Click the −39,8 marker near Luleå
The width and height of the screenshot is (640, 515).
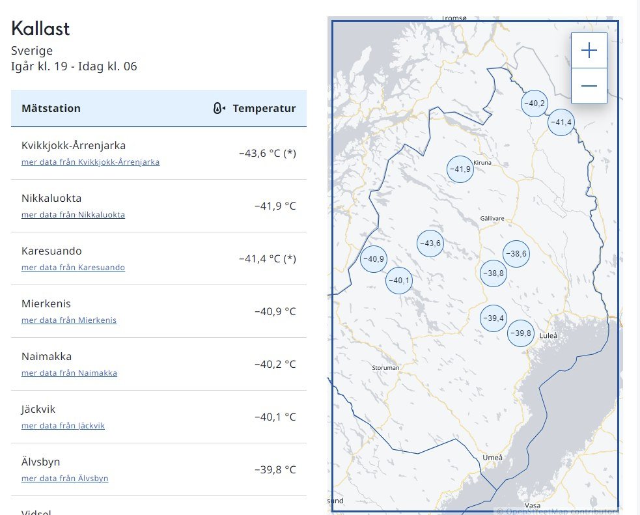(x=520, y=333)
